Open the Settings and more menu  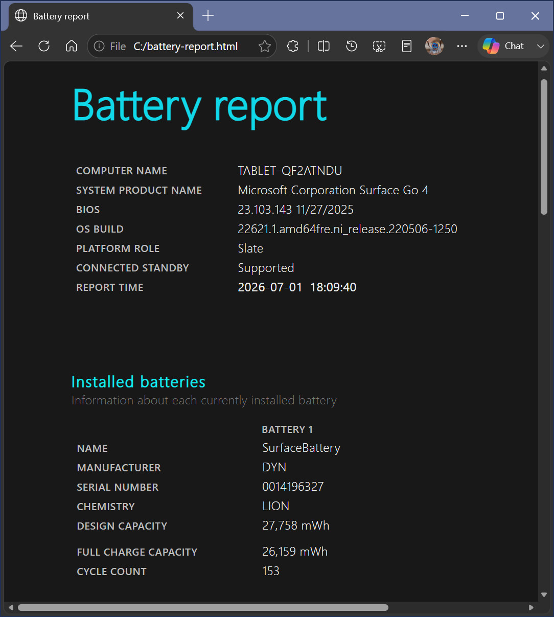462,46
